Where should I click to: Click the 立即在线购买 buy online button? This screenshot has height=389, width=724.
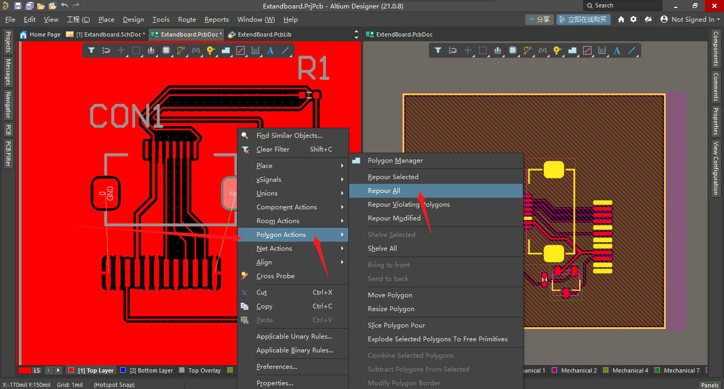pyautogui.click(x=583, y=19)
